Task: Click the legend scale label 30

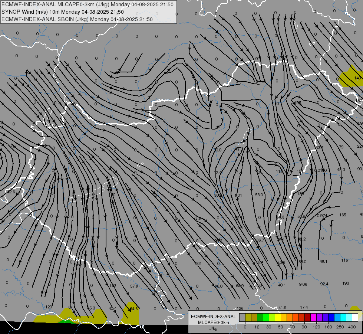Action: [269, 327]
